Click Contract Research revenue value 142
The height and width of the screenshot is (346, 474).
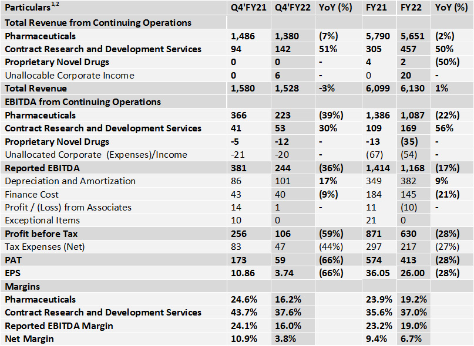pyautogui.click(x=283, y=49)
